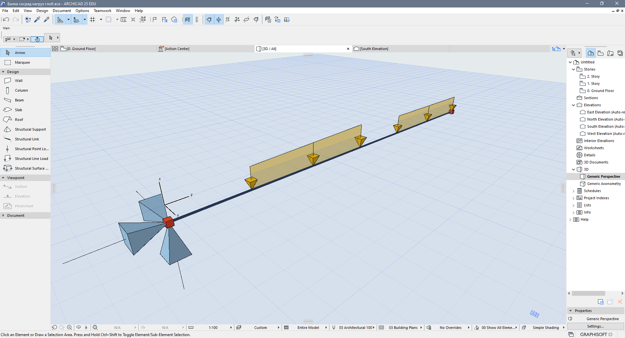Expand the Schedules tree node

[574, 191]
